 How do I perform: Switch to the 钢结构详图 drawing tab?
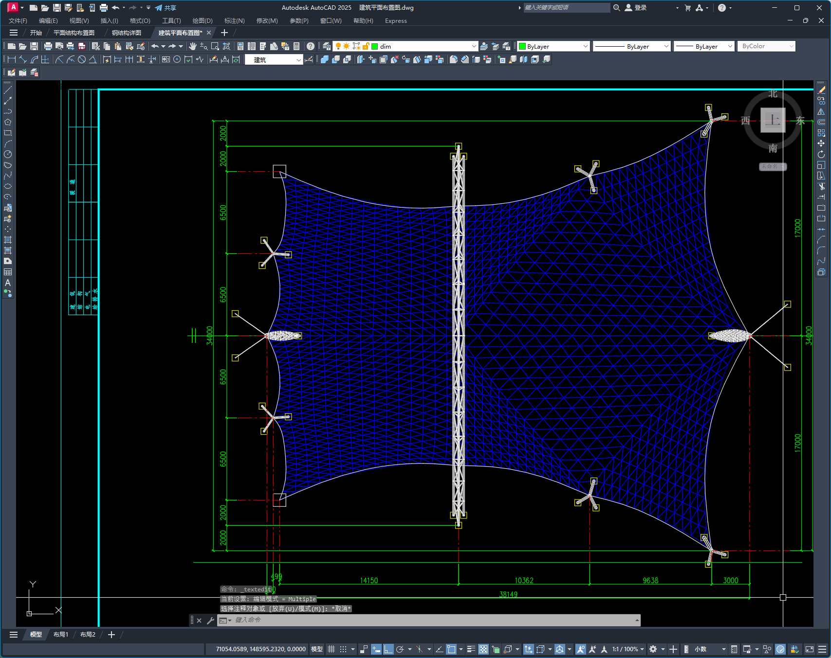point(126,33)
